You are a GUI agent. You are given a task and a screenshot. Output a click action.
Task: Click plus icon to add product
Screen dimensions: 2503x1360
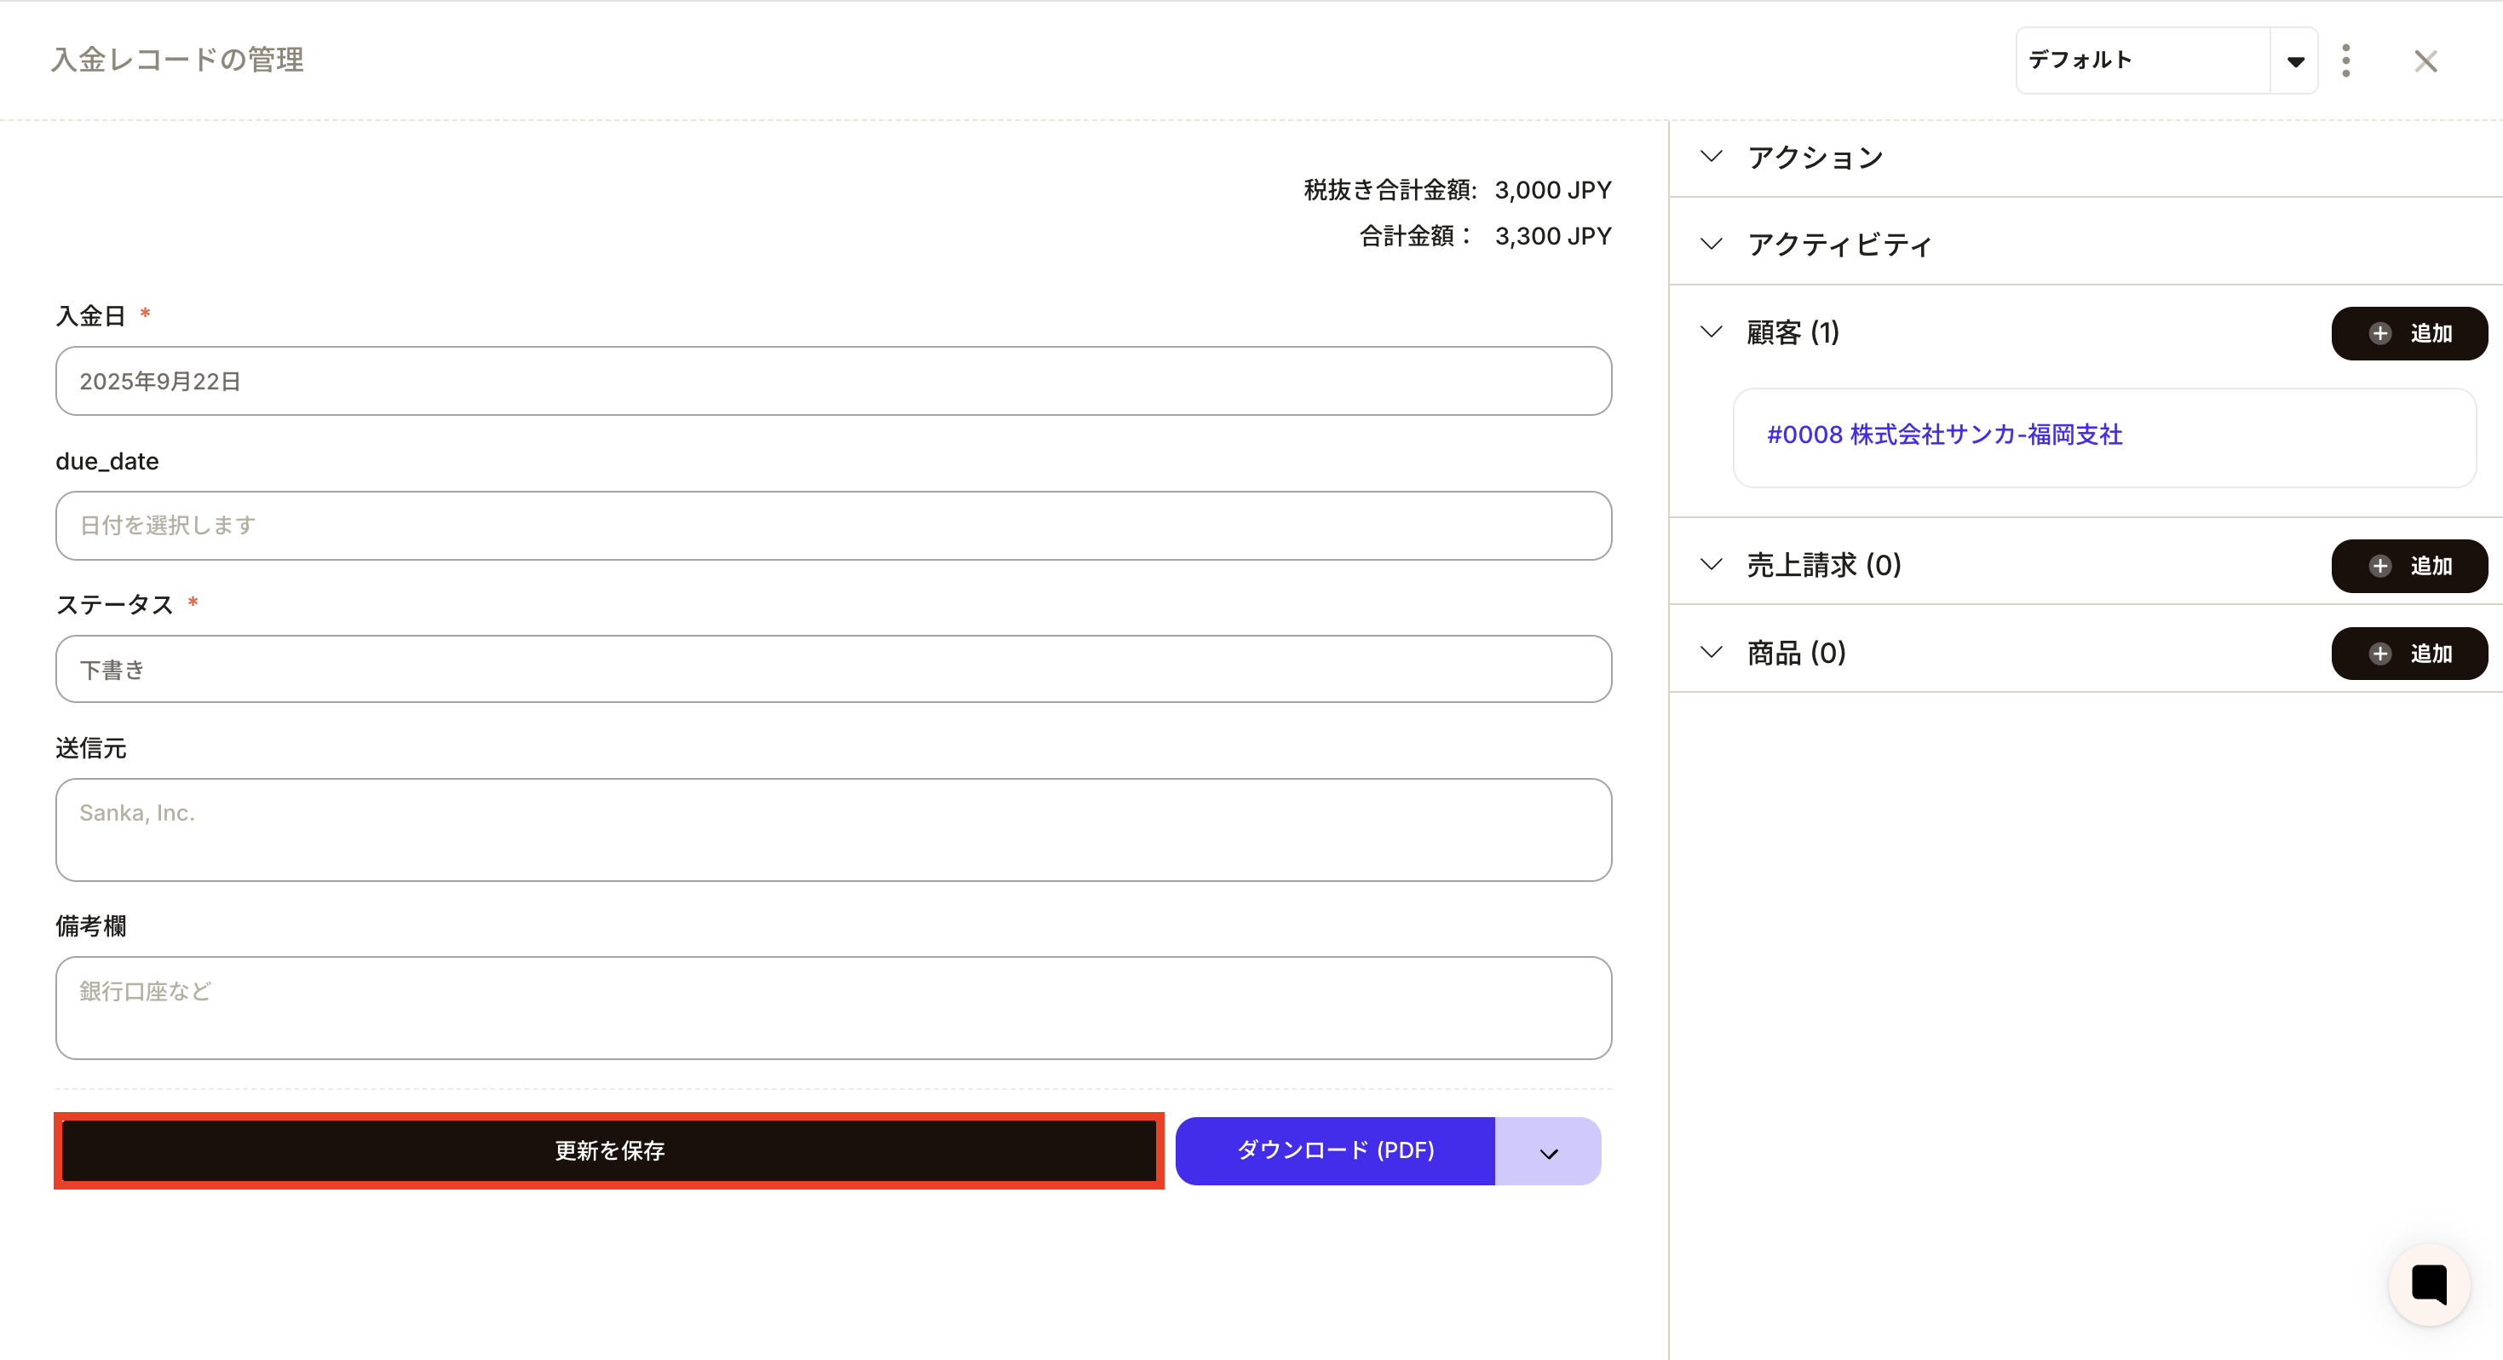[x=2379, y=654]
